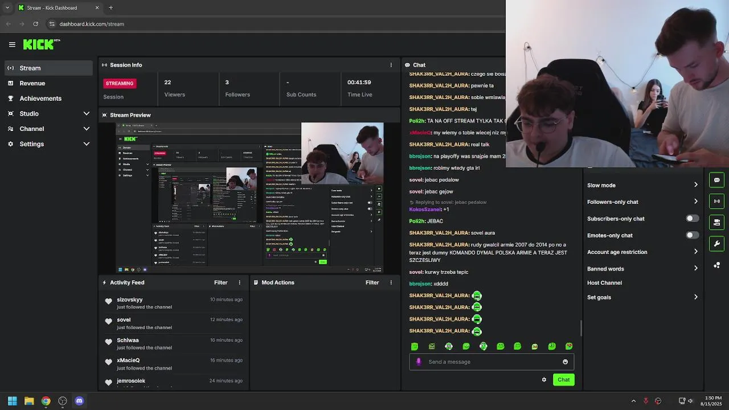This screenshot has height=410, width=729.
Task: Open File Explorer from the taskbar
Action: pos(29,401)
